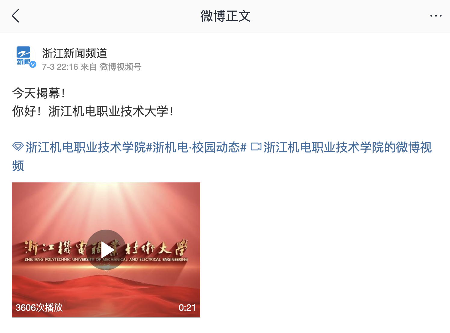The image size is (450, 333).
Task: Open the 浙江新闻频道 avatar
Action: [x=24, y=56]
